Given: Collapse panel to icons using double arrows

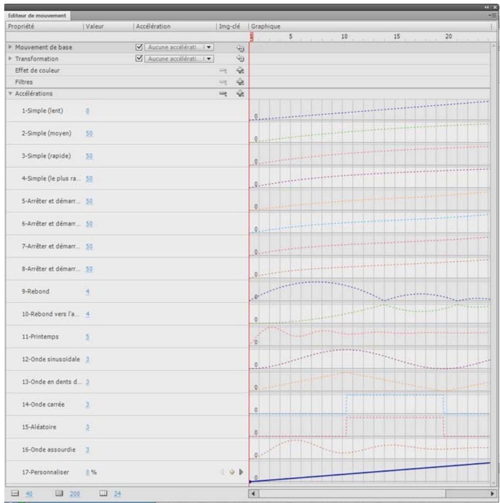Looking at the screenshot, I should pos(487,7).
